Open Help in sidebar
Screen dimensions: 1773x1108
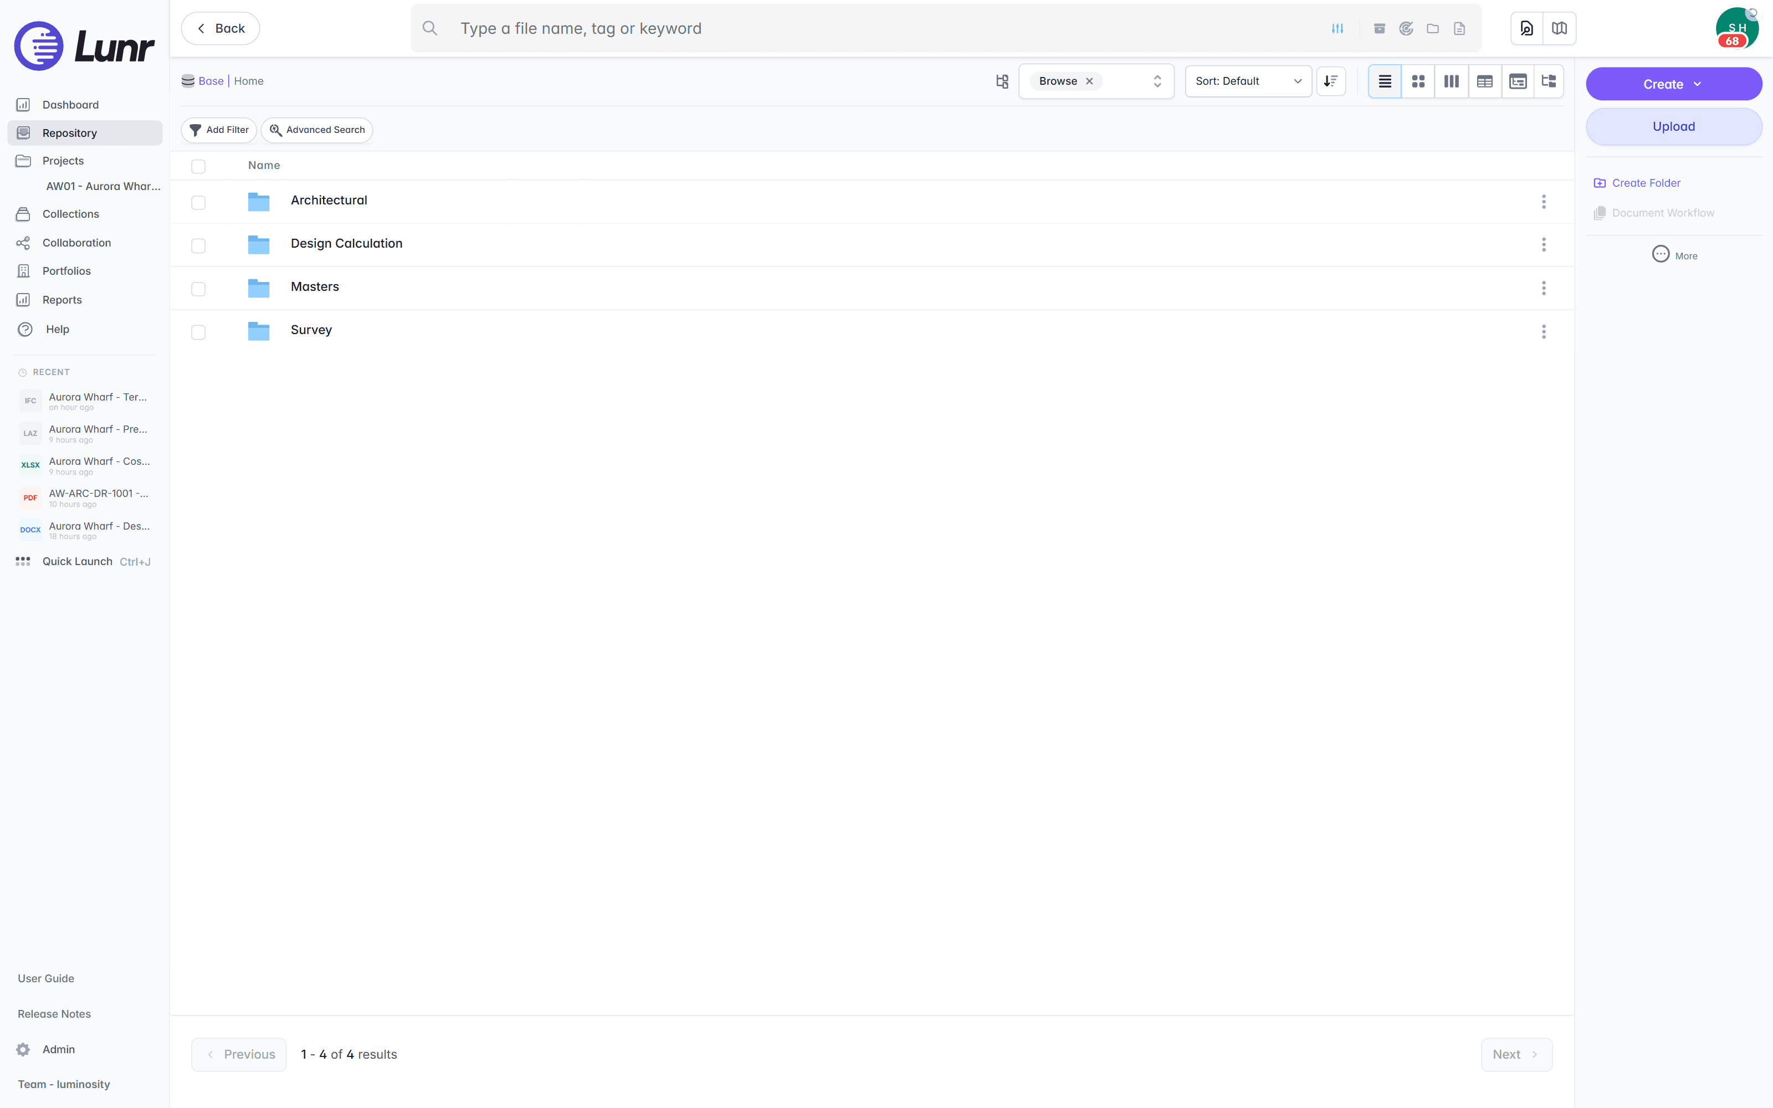(x=85, y=329)
